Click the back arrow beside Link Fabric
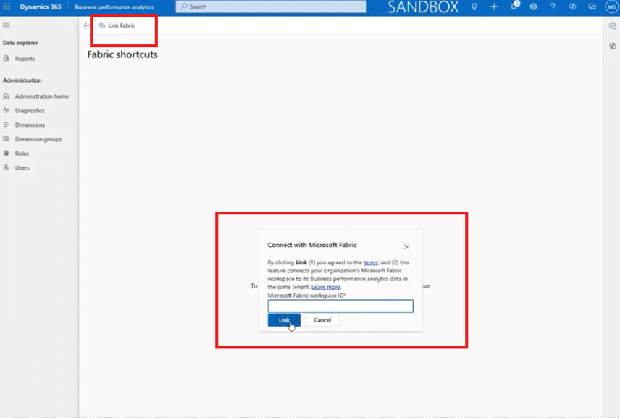Viewport: 620px width, 418px height. [87, 25]
